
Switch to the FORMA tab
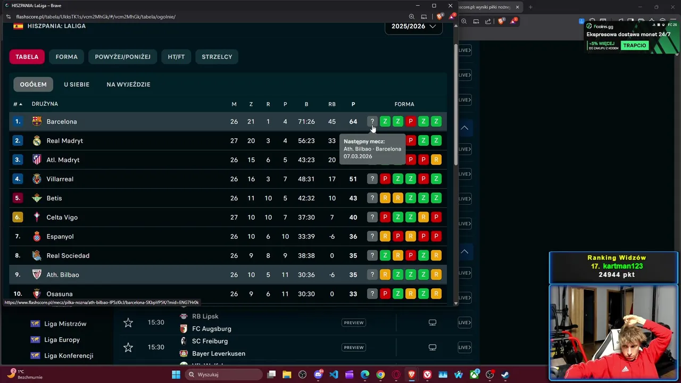[67, 56]
